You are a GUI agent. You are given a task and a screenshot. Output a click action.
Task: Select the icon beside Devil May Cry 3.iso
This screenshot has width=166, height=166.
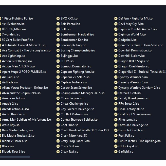[116, 24]
